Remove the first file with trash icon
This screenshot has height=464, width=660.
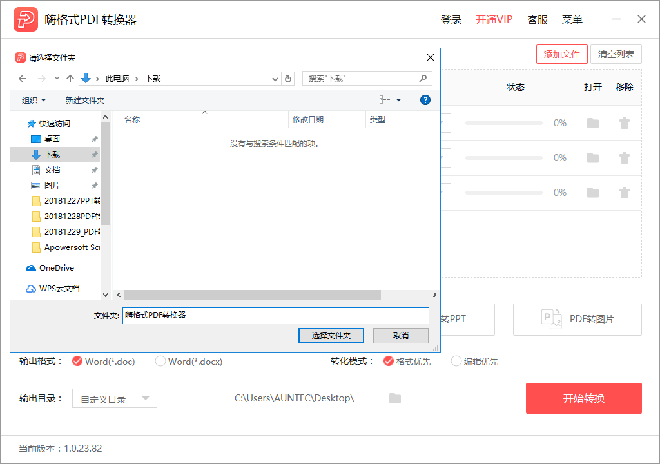point(624,123)
